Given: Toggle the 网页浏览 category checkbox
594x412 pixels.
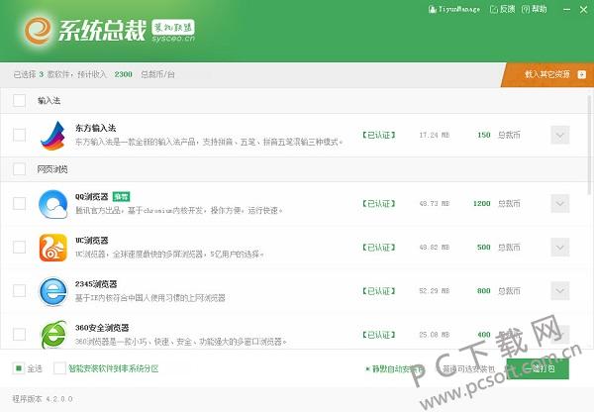Looking at the screenshot, I should pyautogui.click(x=19, y=169).
